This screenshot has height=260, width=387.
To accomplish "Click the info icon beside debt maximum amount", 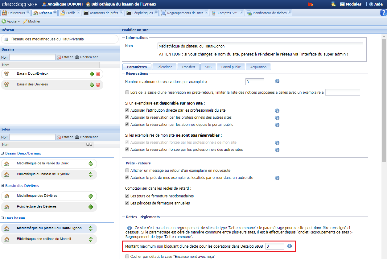I will 290,246.
